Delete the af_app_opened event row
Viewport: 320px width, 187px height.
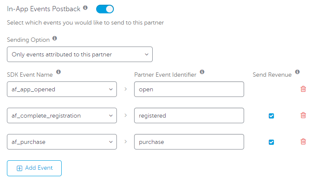[303, 89]
